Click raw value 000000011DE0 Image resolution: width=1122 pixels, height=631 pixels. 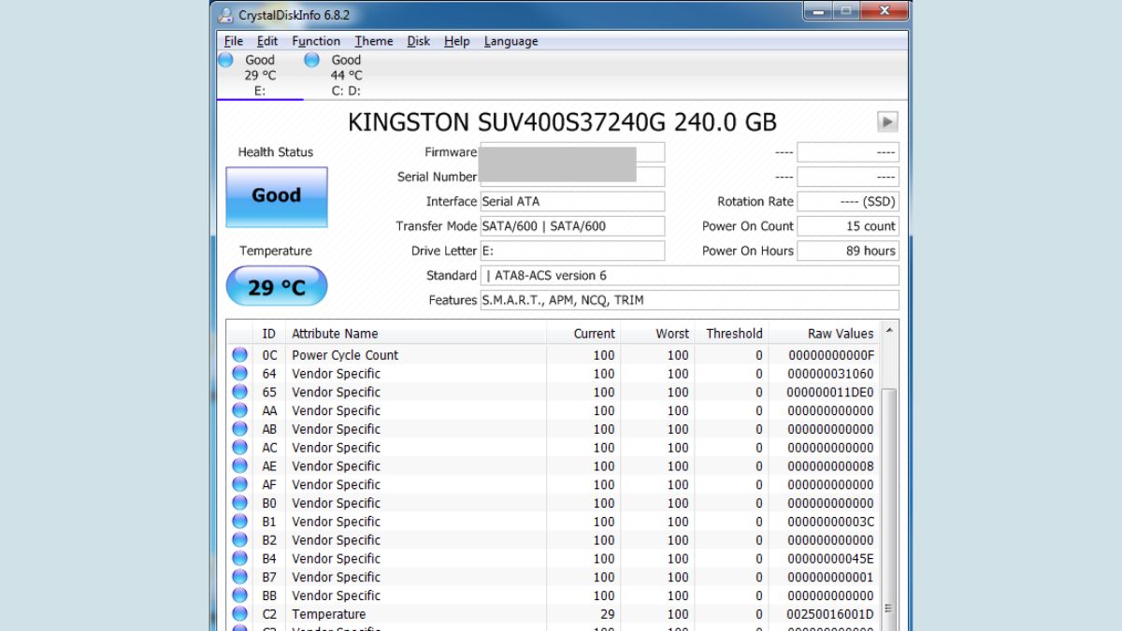(x=830, y=393)
